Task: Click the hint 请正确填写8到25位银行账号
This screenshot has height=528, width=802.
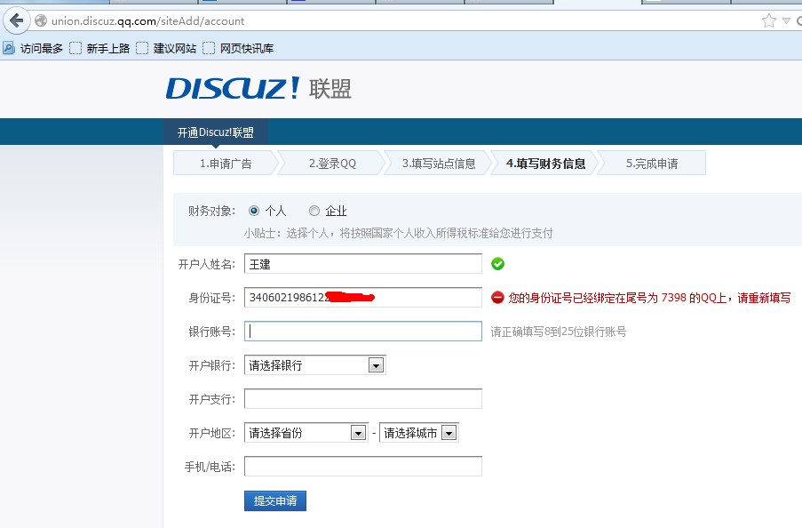Action: pyautogui.click(x=559, y=332)
